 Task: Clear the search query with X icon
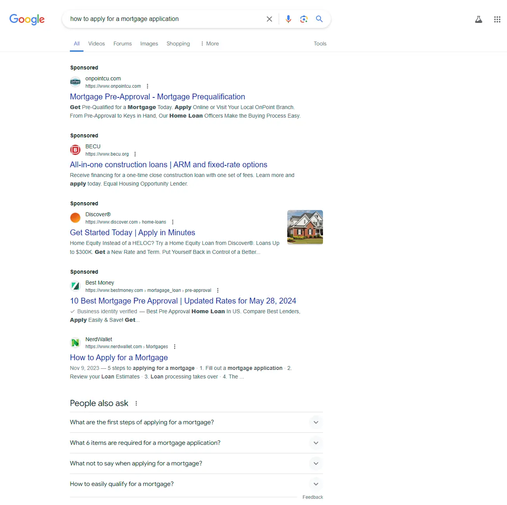(269, 19)
